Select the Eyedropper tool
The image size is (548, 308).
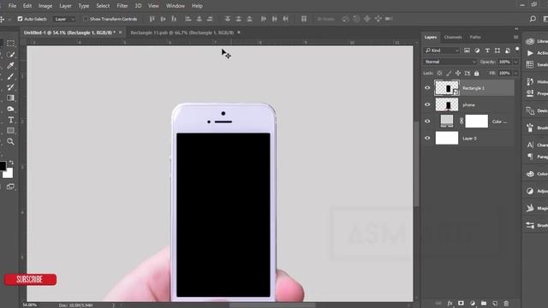(10, 65)
